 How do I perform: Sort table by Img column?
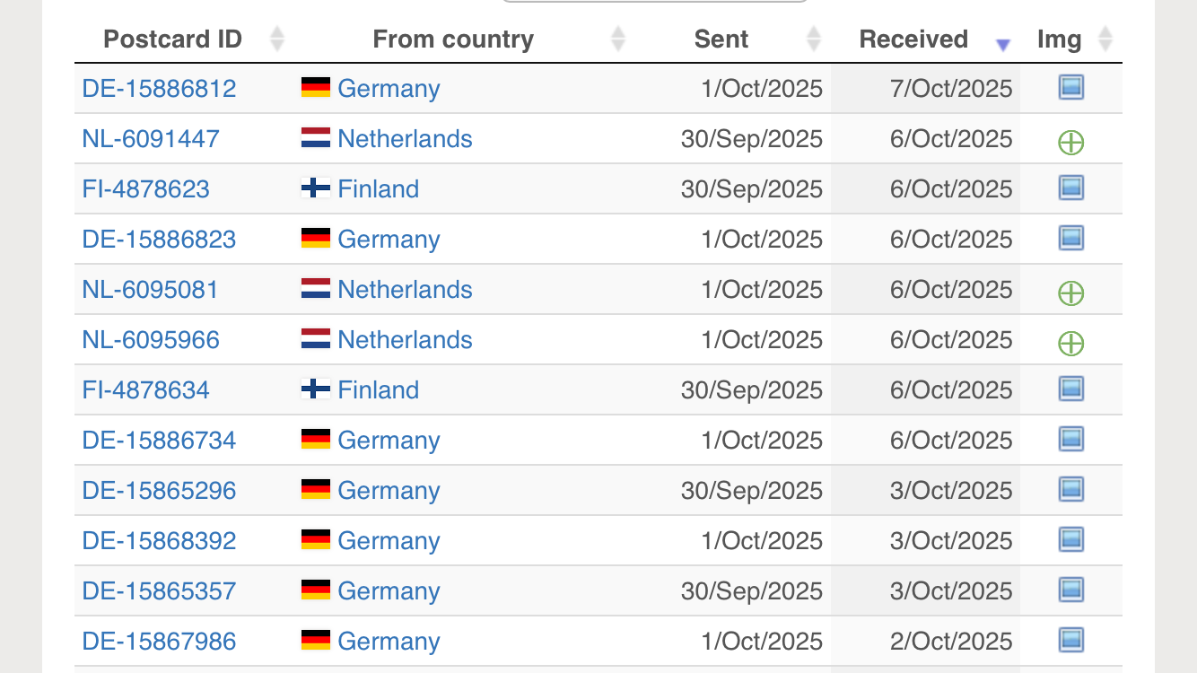[x=1060, y=39]
